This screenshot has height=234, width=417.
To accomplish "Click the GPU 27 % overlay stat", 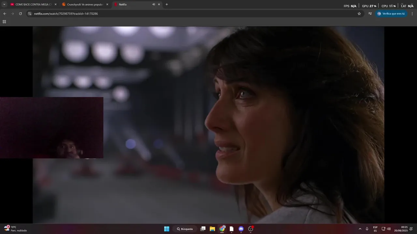I will coord(369,6).
